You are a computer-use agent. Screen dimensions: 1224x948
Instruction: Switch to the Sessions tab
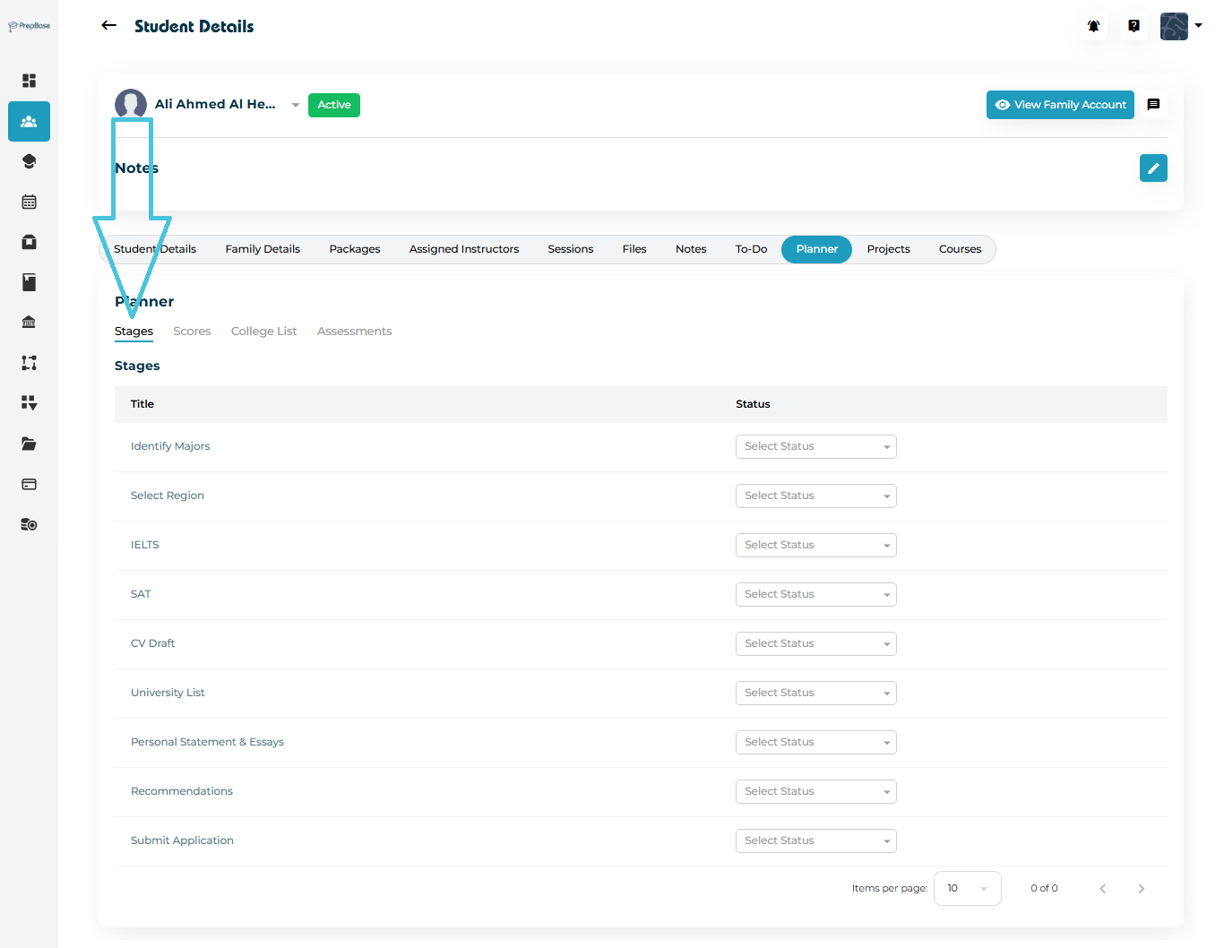click(570, 249)
